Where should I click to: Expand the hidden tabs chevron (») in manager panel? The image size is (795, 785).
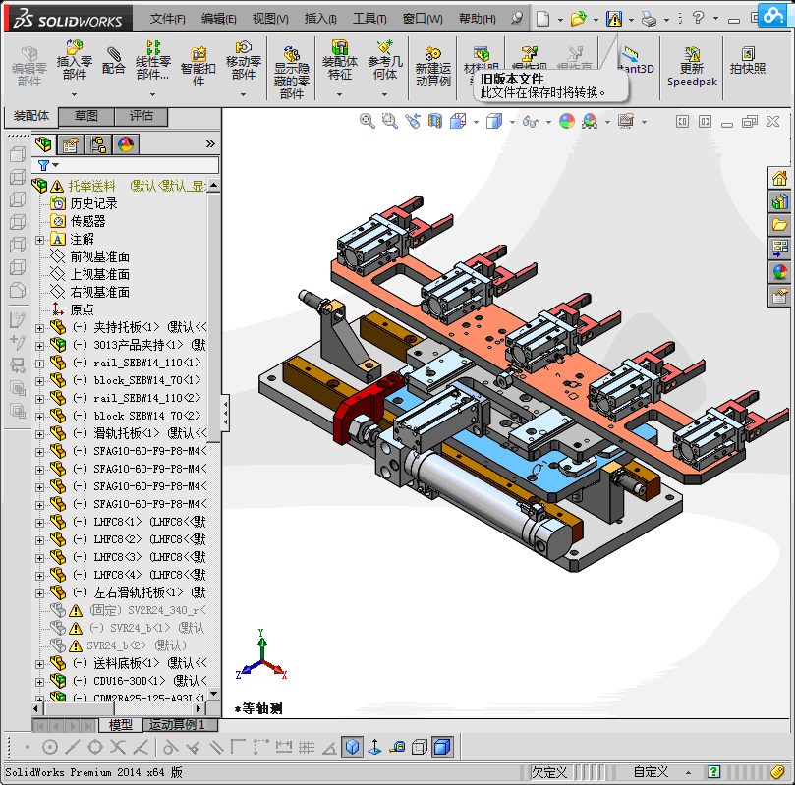[x=210, y=143]
